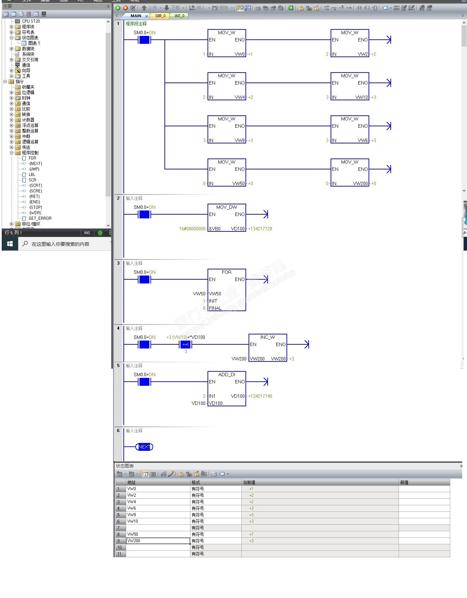
Task: Collapse the 程序控制 instruction folder
Action: point(12,153)
